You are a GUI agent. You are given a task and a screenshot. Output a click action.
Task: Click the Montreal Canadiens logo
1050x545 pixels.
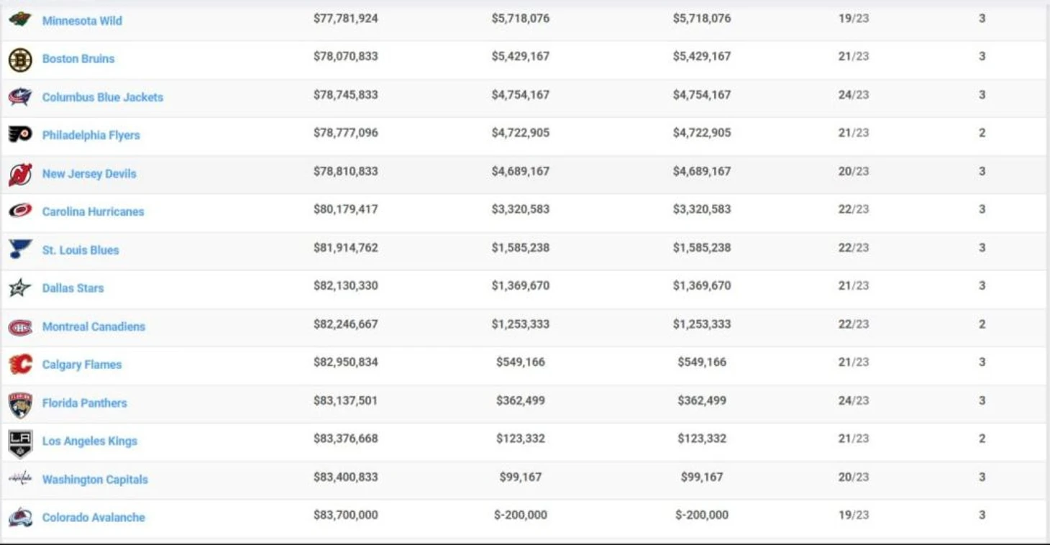(20, 327)
